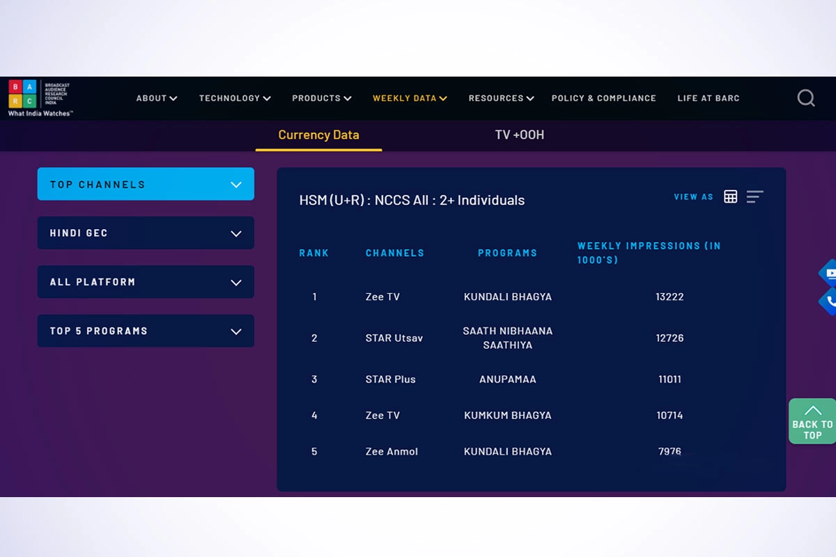This screenshot has height=557, width=836.
Task: Open the Weekly Data menu
Action: coord(410,98)
